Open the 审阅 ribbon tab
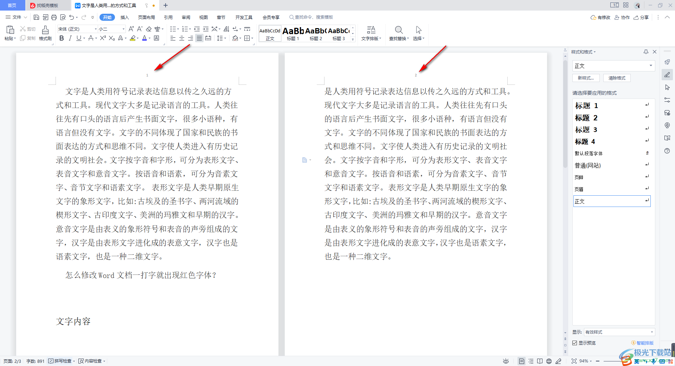The width and height of the screenshot is (675, 366). point(186,17)
